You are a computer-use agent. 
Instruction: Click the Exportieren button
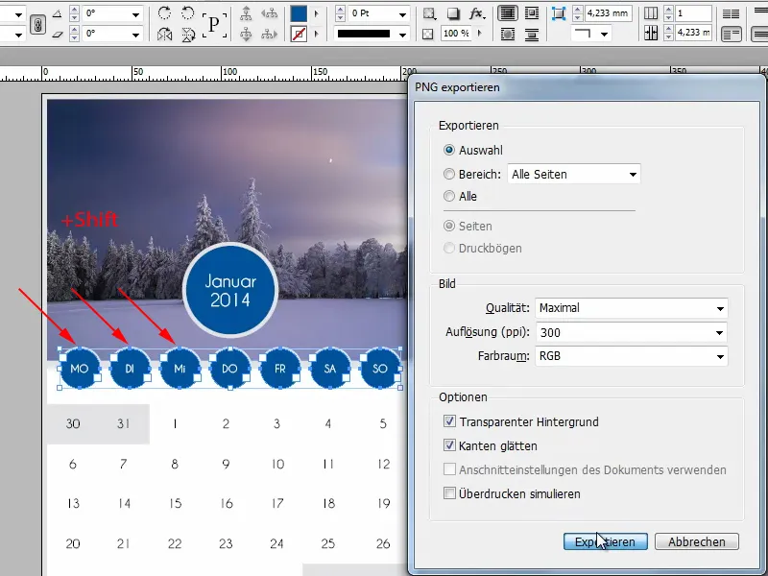pyautogui.click(x=606, y=541)
